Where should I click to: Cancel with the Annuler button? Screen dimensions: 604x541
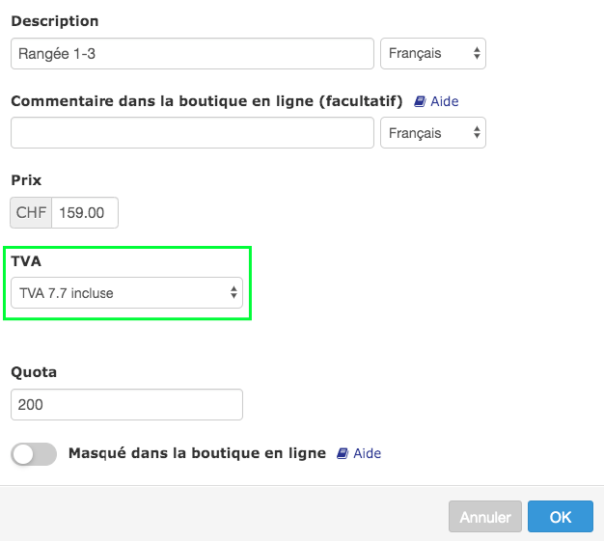point(485,517)
